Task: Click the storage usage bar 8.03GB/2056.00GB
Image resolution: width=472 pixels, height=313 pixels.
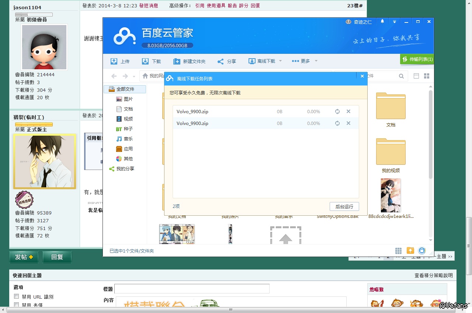Action: [x=167, y=46]
